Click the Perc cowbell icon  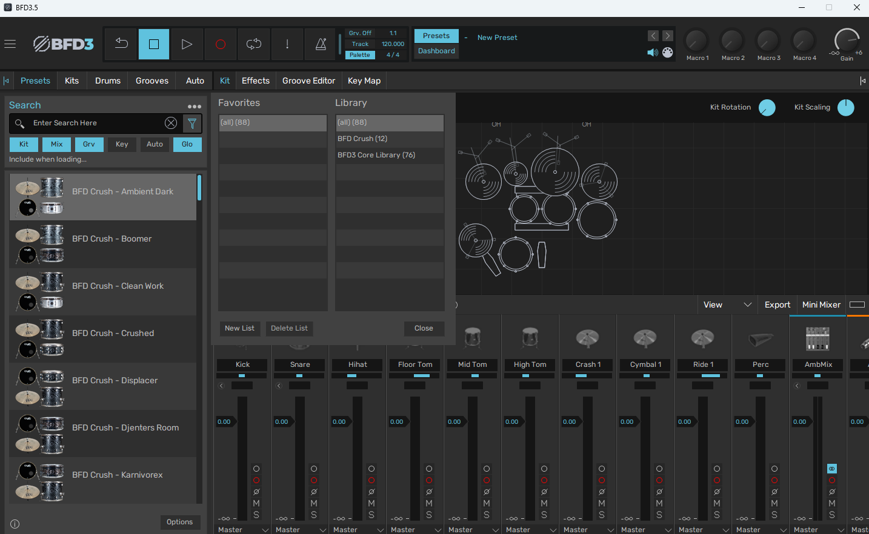(x=761, y=339)
